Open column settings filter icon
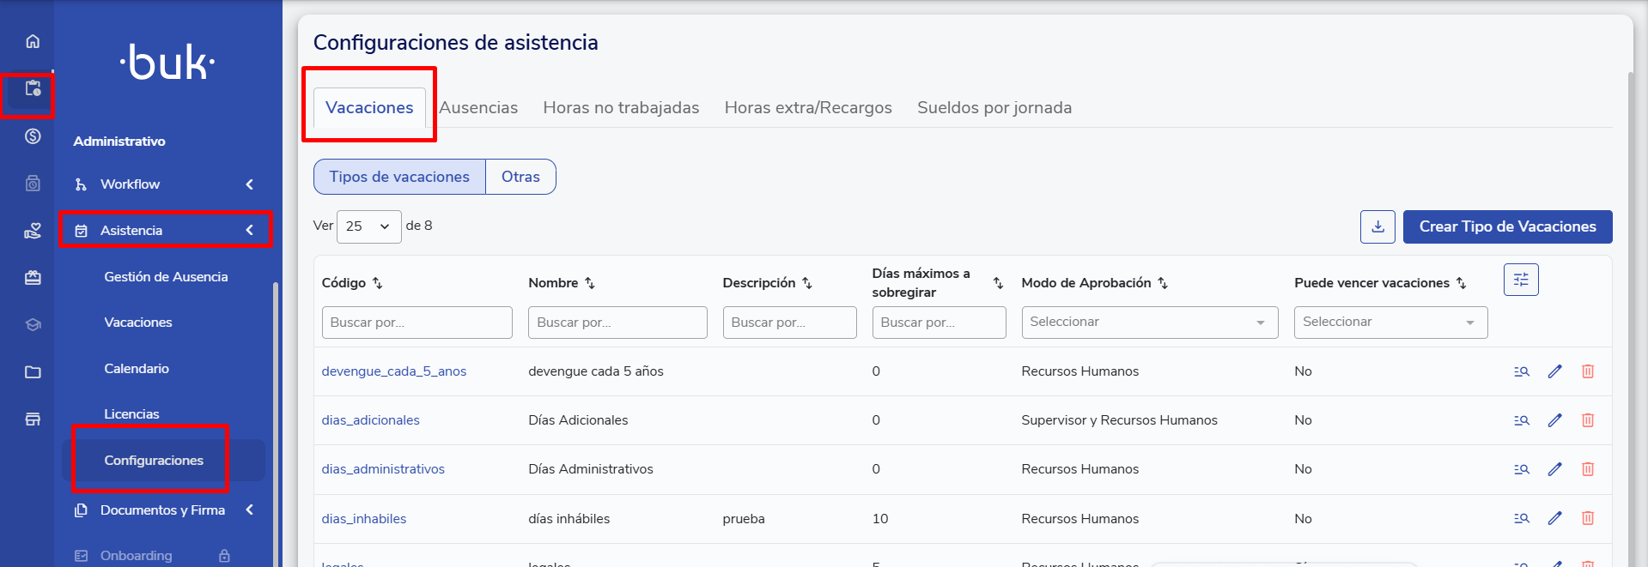 (x=1521, y=280)
